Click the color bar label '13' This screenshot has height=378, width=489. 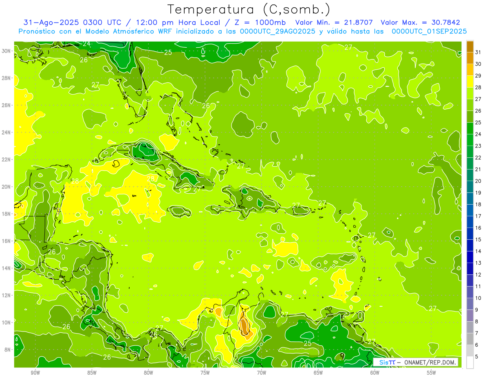point(478,263)
